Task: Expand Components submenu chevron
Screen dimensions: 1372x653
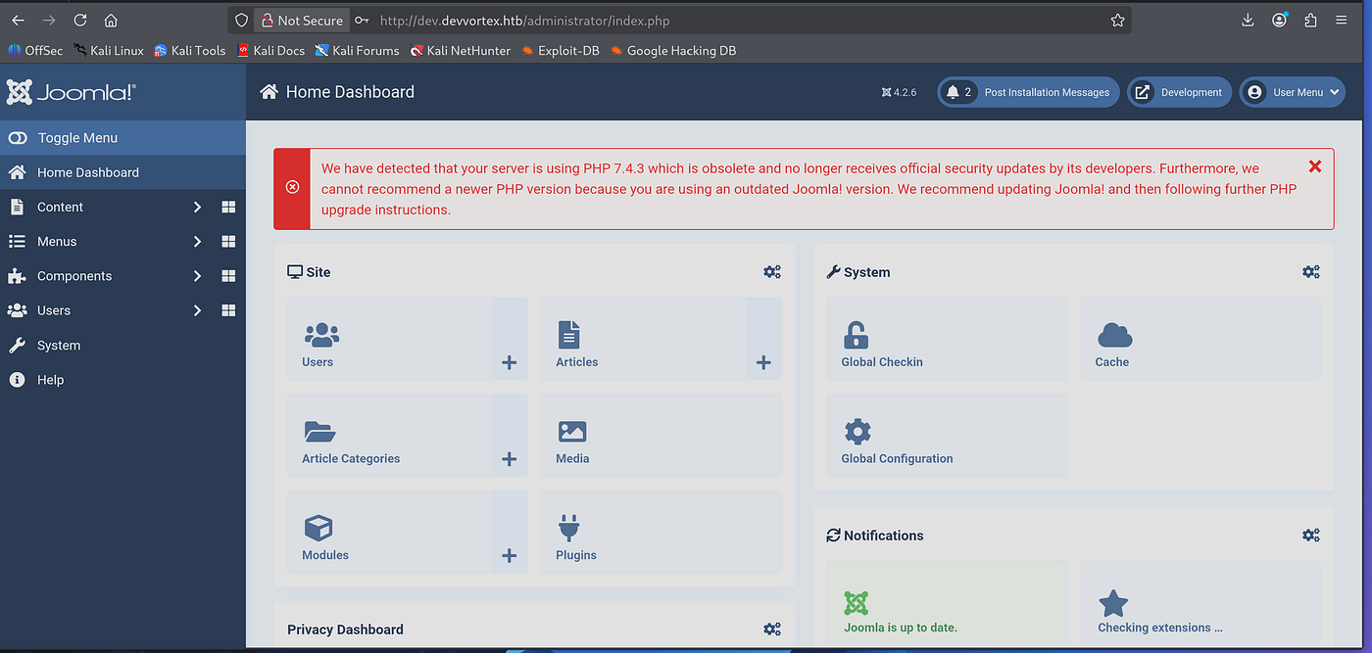Action: pyautogui.click(x=197, y=276)
